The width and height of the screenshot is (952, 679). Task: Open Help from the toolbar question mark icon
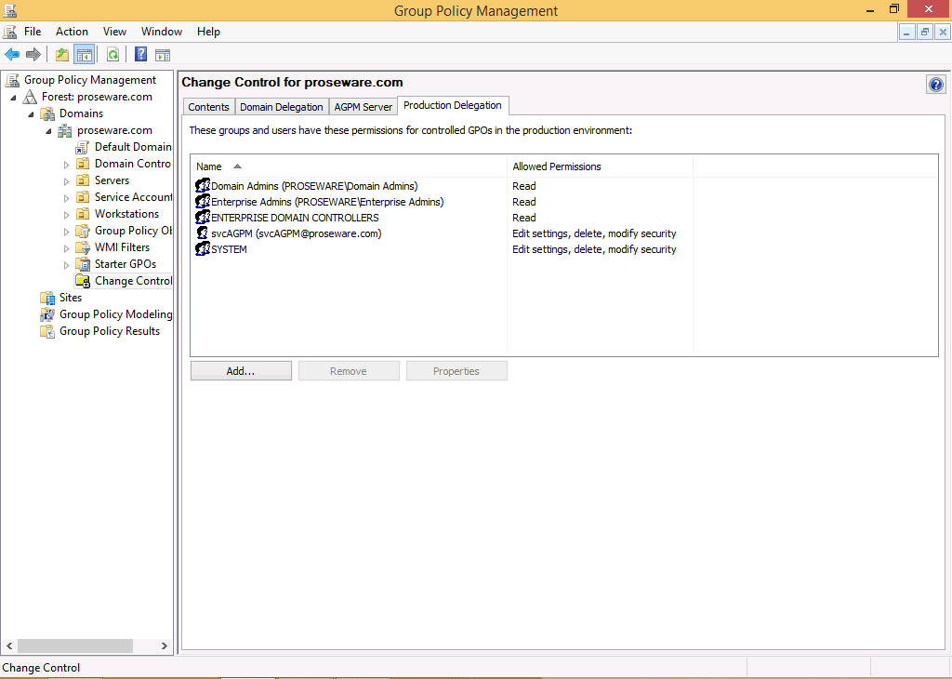pos(141,55)
